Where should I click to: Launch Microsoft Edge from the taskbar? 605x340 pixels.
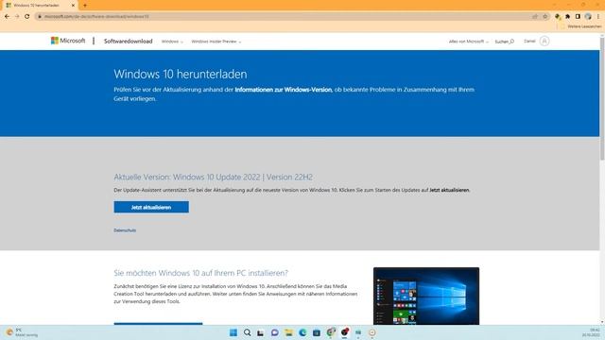click(302, 332)
